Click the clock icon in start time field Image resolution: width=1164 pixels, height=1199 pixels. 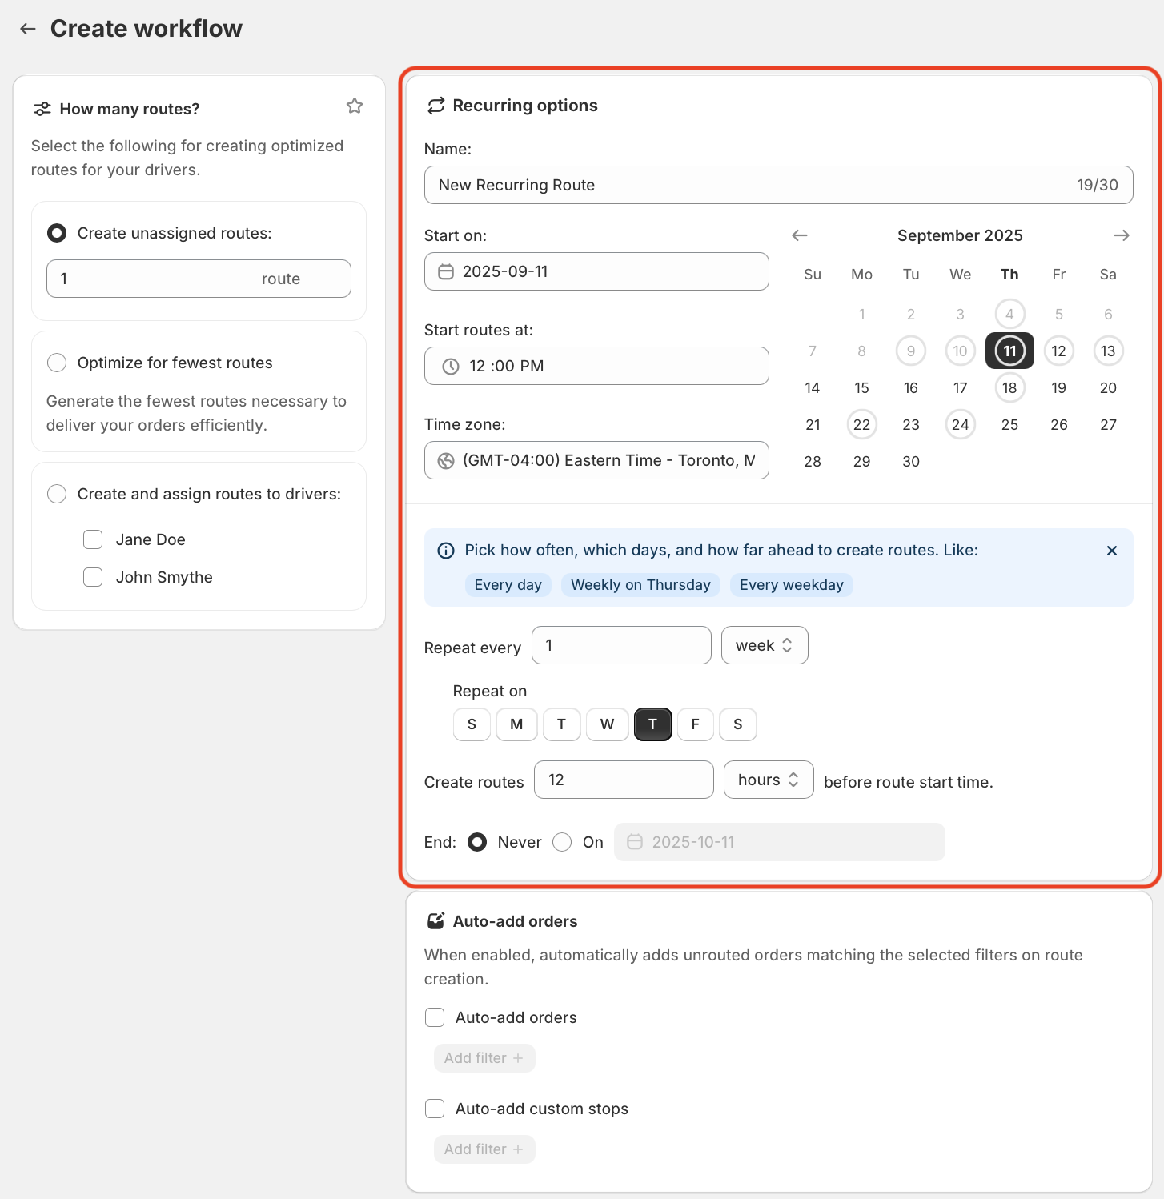tap(451, 367)
